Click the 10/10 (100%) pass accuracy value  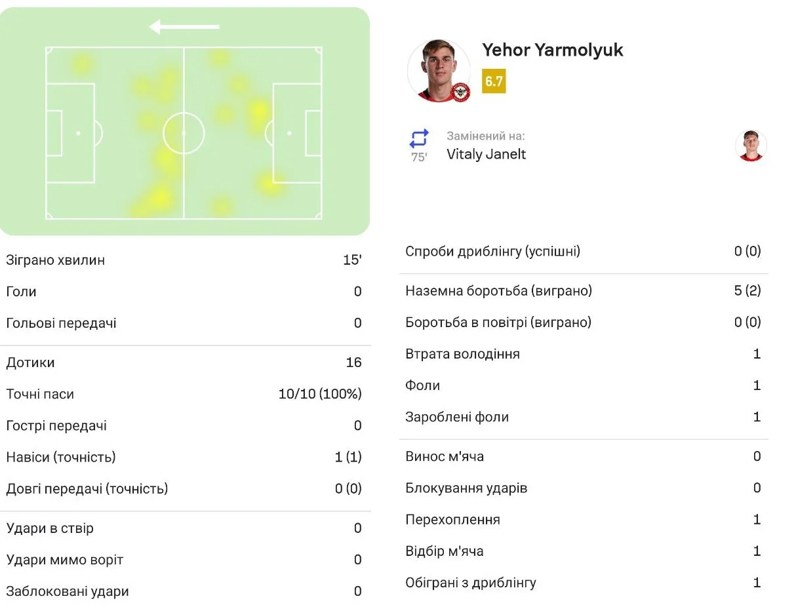point(319,394)
